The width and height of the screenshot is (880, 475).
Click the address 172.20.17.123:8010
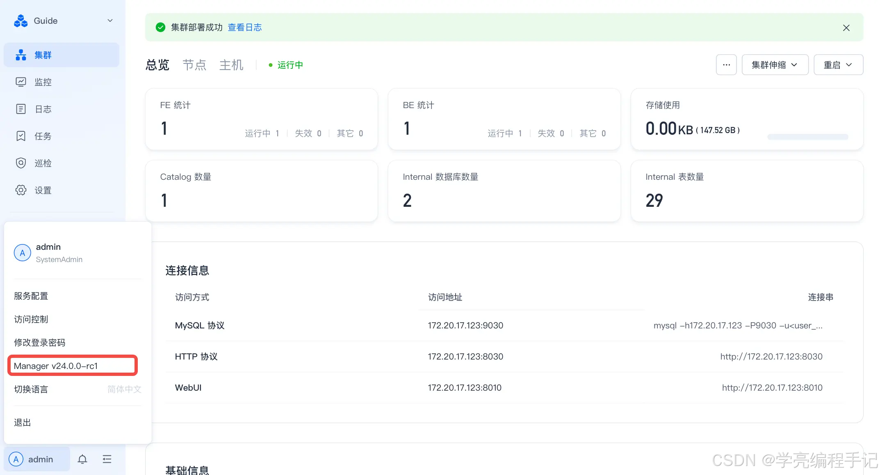pos(465,388)
